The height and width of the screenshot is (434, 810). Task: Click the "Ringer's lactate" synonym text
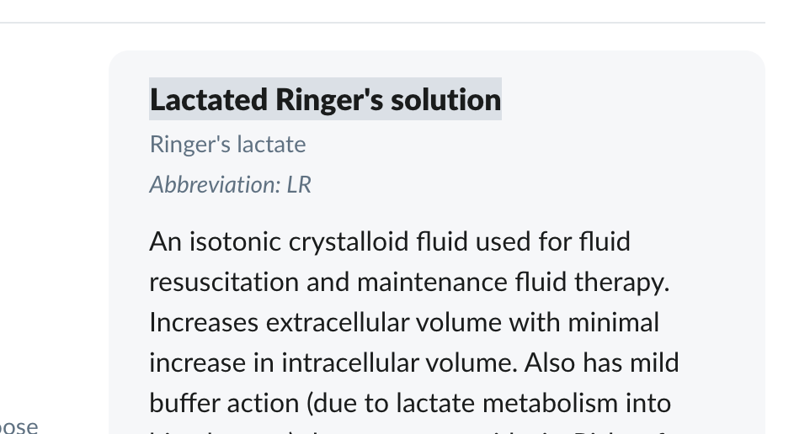click(227, 145)
